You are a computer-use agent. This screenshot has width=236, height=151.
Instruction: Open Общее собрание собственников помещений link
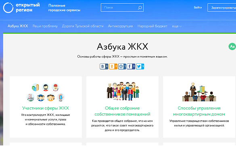point(122,111)
